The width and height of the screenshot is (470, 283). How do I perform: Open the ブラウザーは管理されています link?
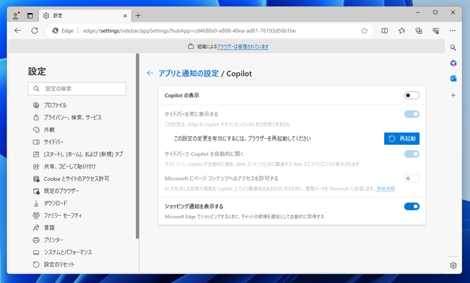[x=243, y=47]
